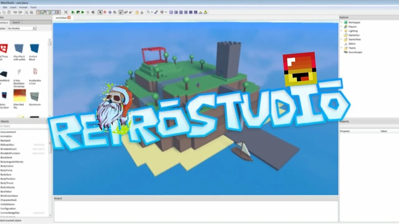Select BlockMesh in Objects list

6,157
